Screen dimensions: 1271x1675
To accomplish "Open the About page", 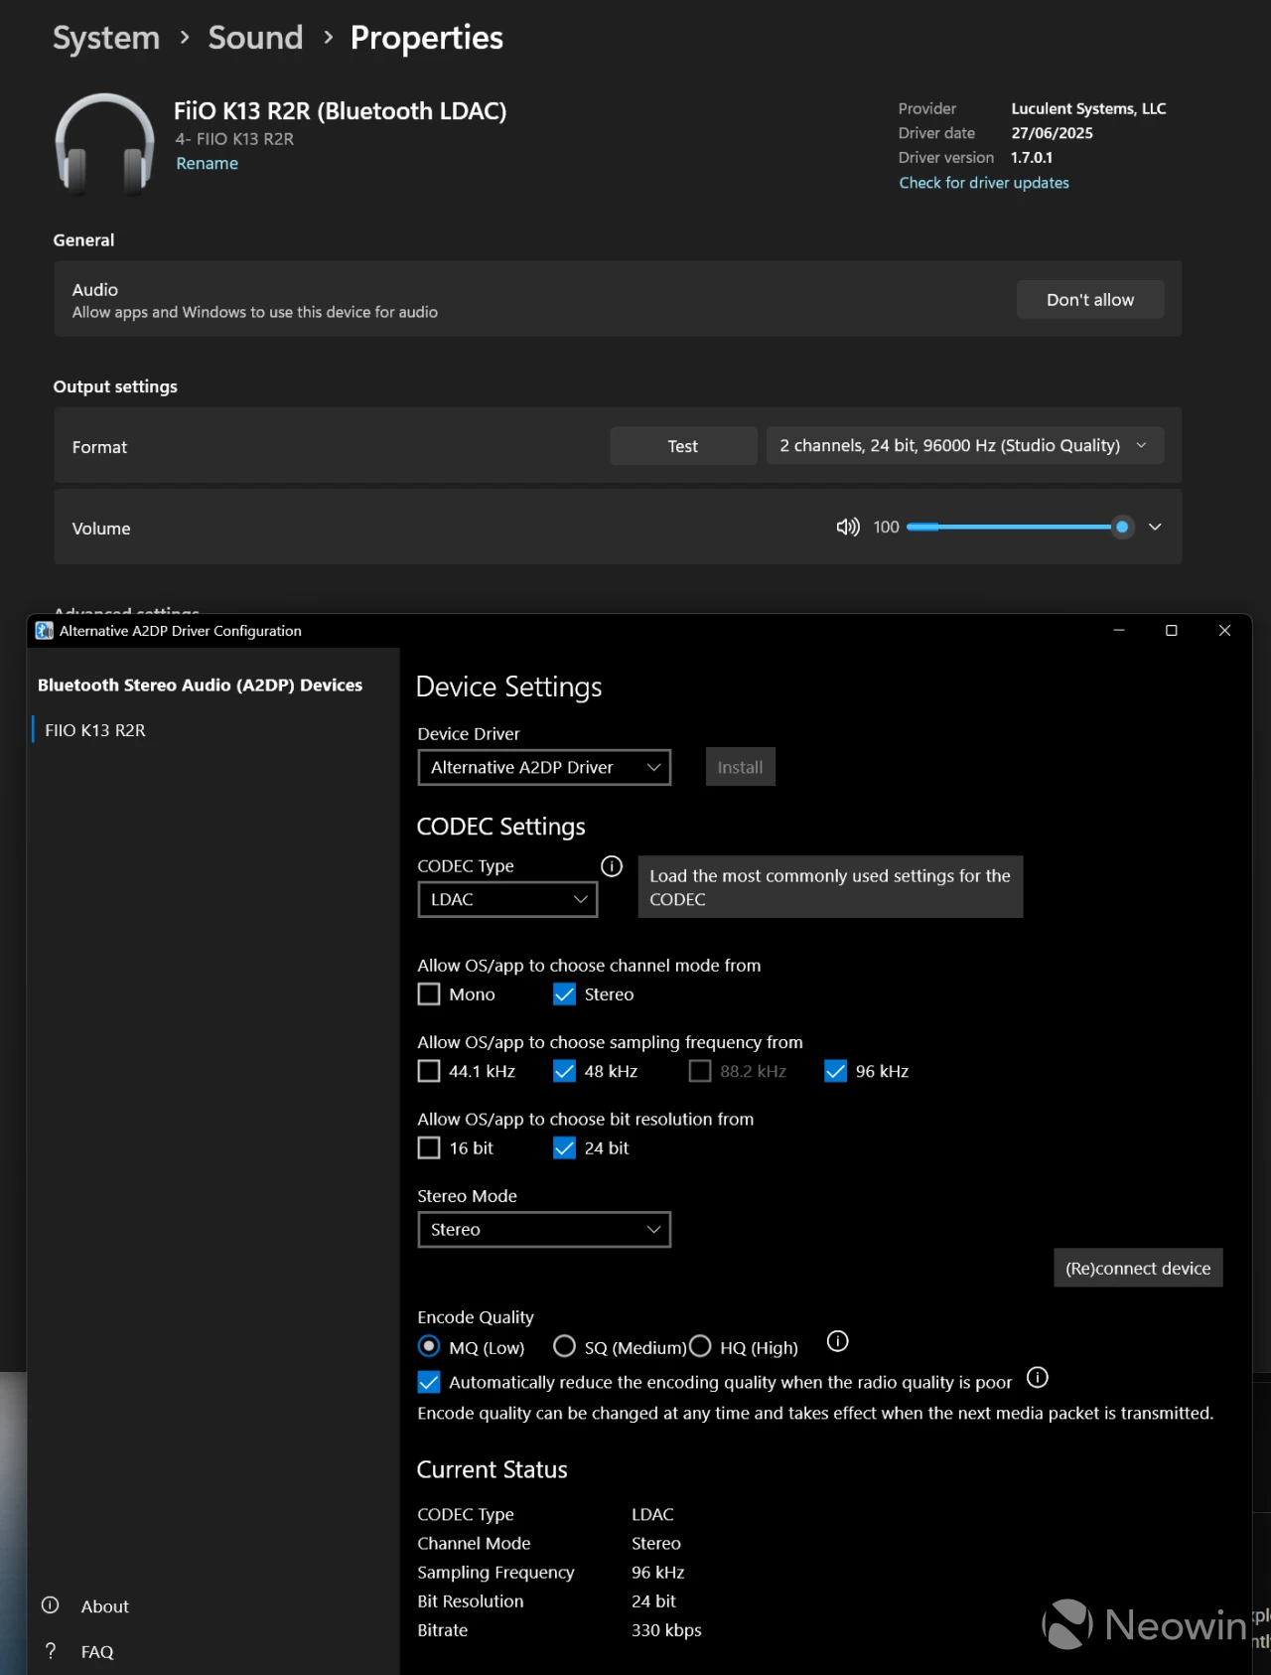I will [104, 1606].
